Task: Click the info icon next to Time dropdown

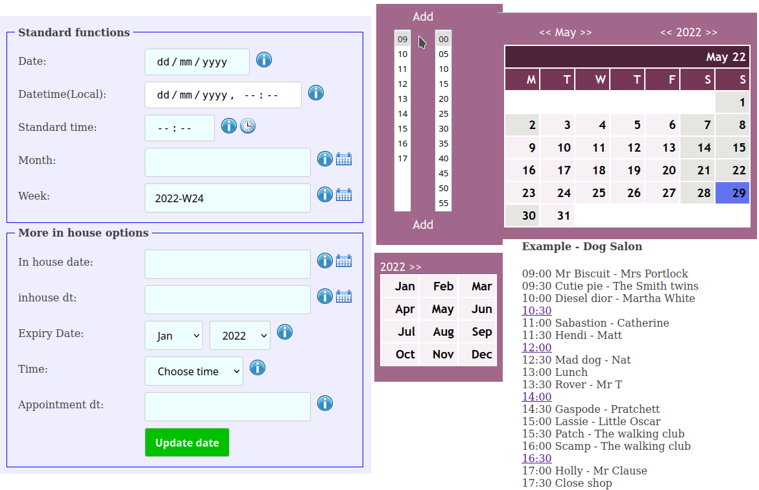Action: 258,367
